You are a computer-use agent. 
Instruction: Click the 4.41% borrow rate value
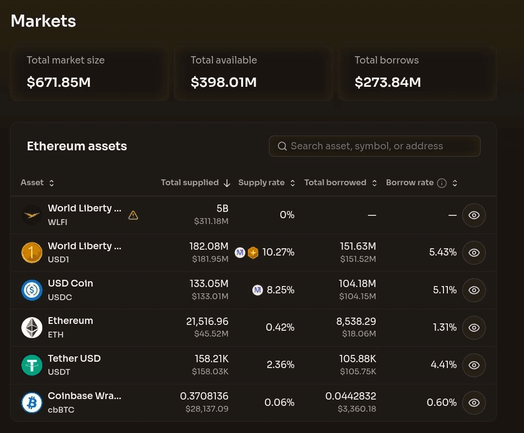coord(444,365)
